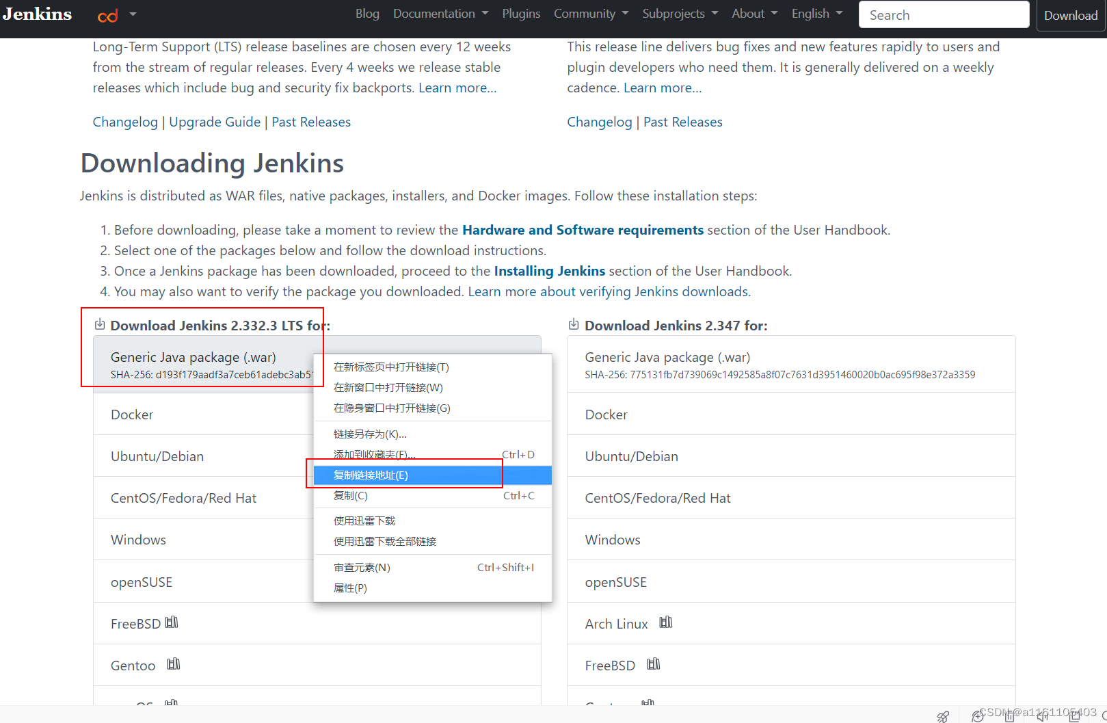Follow the weekly release Learn more link
Image resolution: width=1107 pixels, height=723 pixels.
tap(663, 88)
